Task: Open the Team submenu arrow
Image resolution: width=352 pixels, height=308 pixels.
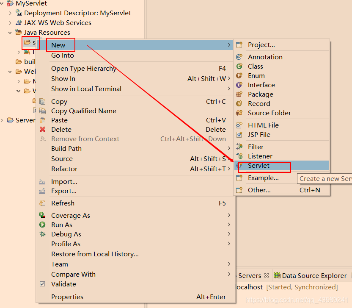Action: [229, 264]
